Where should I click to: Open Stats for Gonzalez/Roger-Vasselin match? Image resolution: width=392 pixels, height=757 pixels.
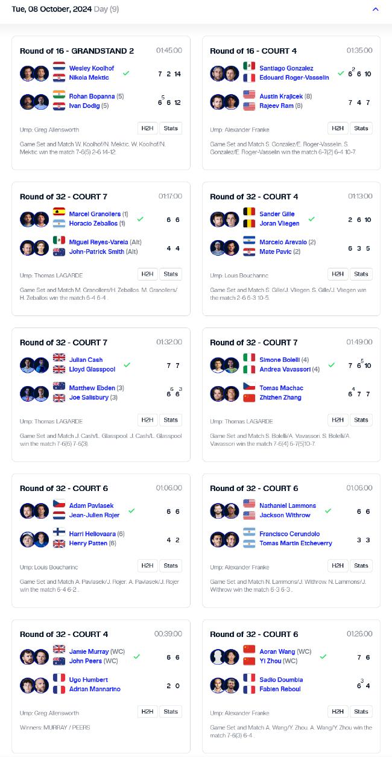pos(361,128)
